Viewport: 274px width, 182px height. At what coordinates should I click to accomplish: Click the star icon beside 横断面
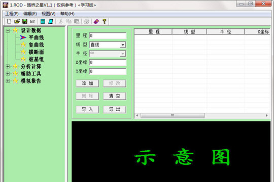coord(23,52)
